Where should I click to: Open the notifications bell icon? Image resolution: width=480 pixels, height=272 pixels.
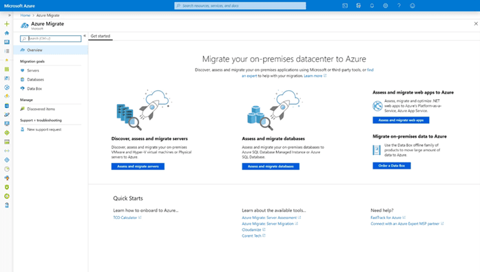[x=372, y=6]
